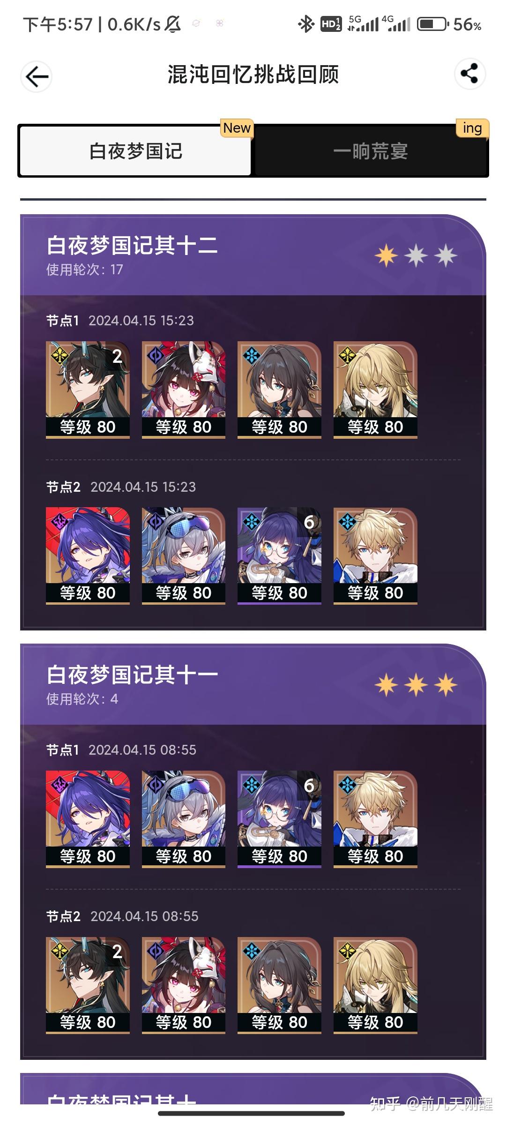
Task: Open the fox-mask character in 其十一 节点2
Action: pyautogui.click(x=184, y=985)
